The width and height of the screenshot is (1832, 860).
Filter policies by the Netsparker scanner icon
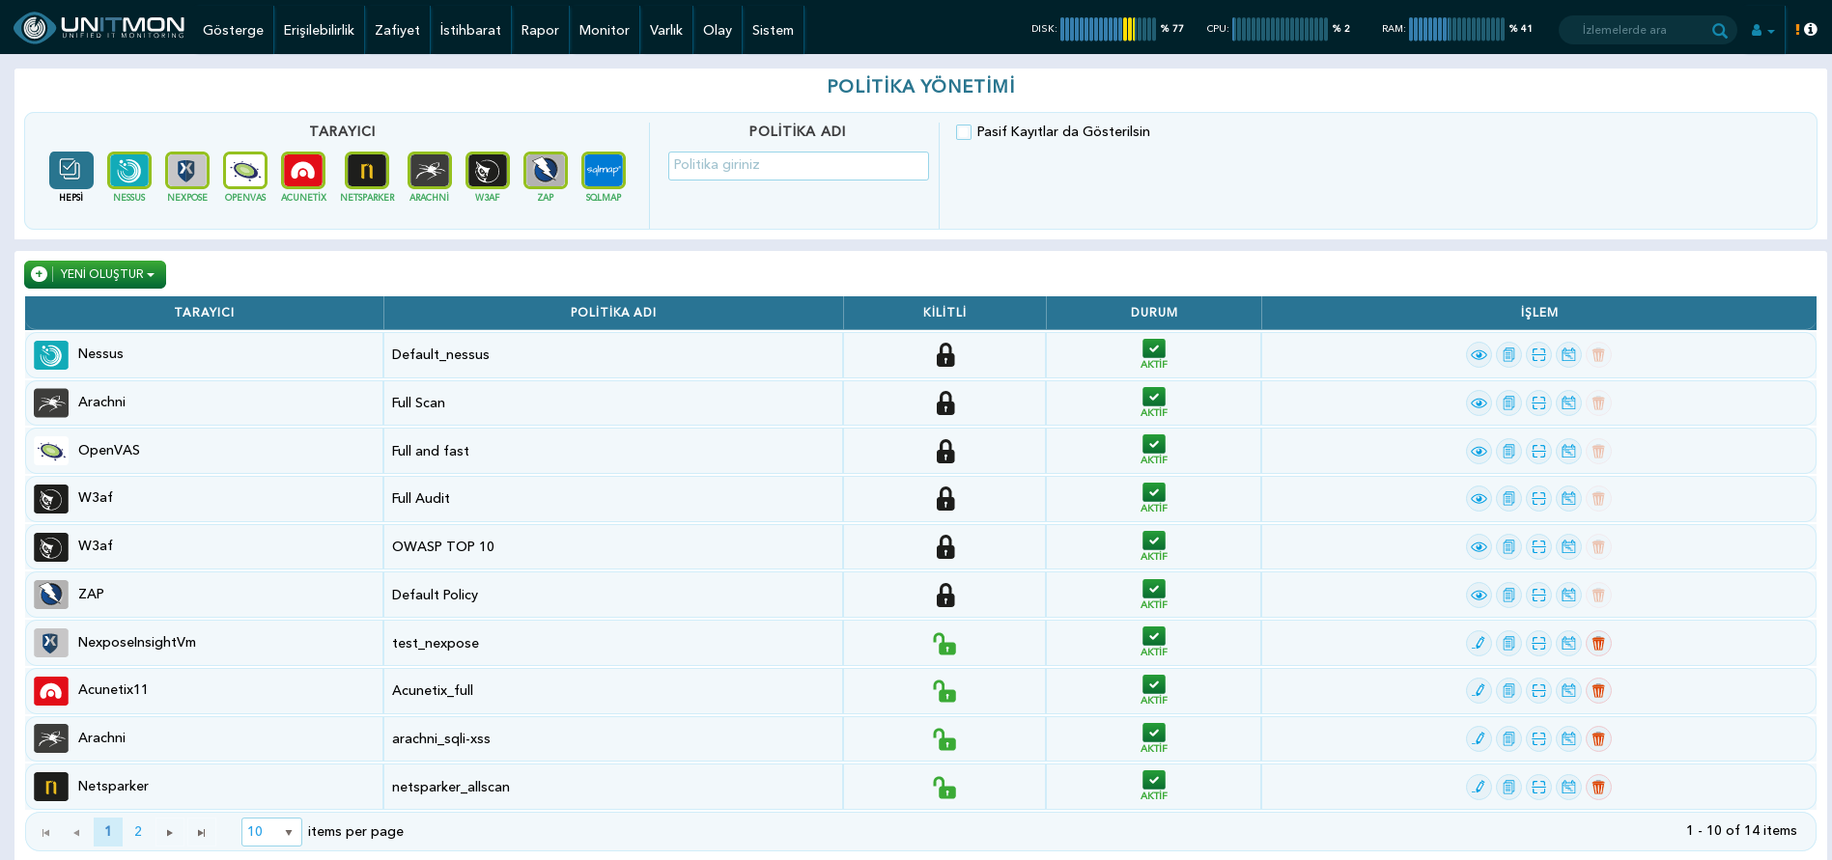tap(367, 171)
